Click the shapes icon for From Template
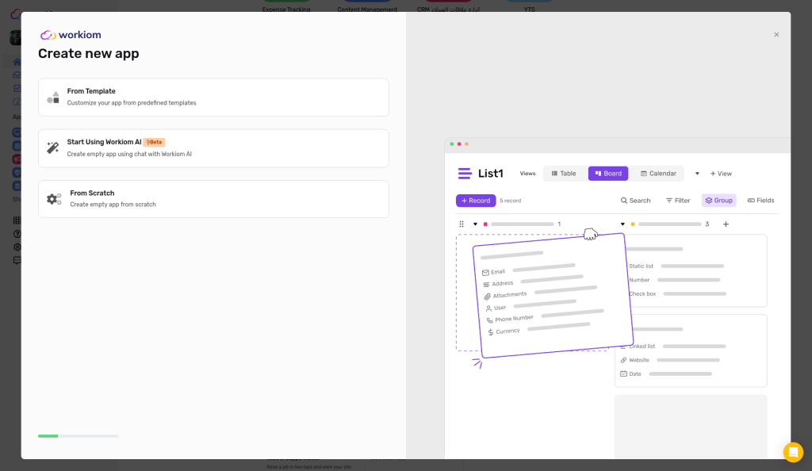812x471 pixels. [53, 98]
